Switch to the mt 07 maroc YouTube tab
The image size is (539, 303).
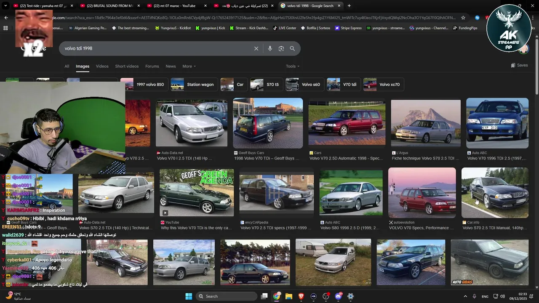point(176,6)
